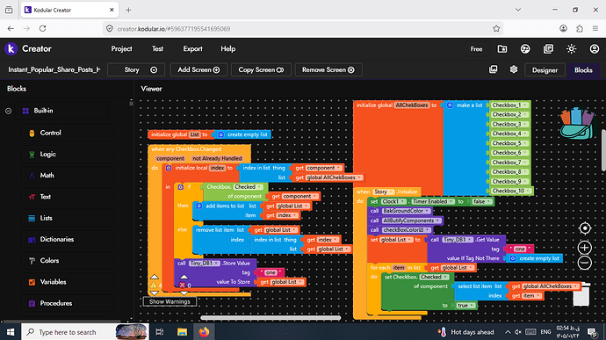Viewport: 606px width, 340px height.
Task: Open the Story screen selector dropdown
Action: point(136,70)
